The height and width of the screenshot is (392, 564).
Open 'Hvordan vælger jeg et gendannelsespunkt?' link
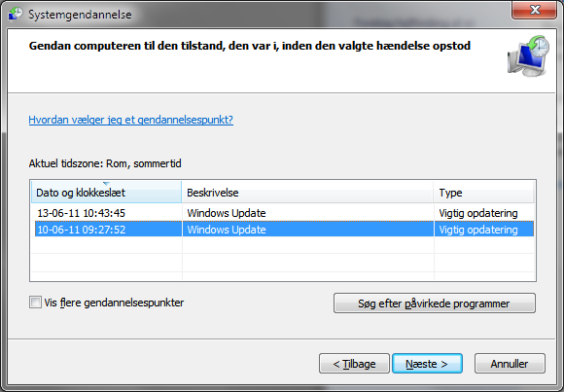tap(131, 120)
